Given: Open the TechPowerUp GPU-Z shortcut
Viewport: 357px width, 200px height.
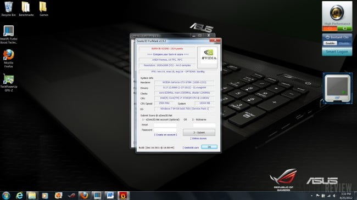Looking at the screenshot, I should pos(9,83).
